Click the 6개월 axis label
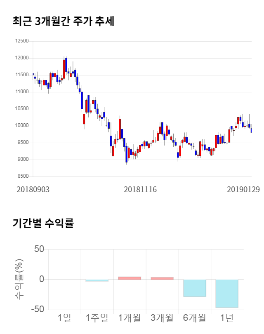The width and height of the screenshot is (264, 334). [194, 318]
